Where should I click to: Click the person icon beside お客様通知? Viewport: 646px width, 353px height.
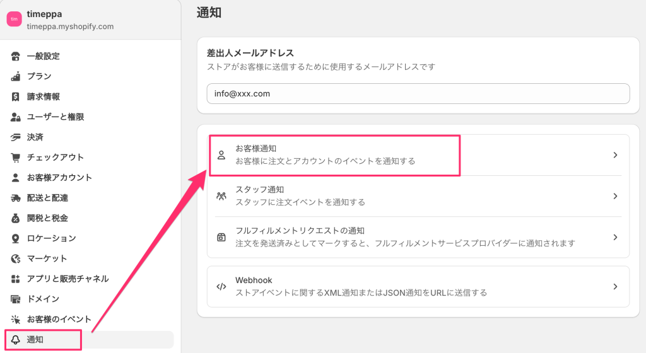(x=221, y=155)
